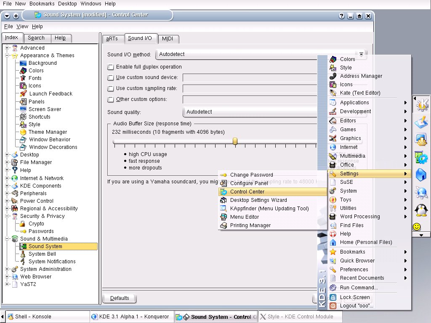Switch to KDE 3.1 Alpha 1 - Konqueror task
Viewport: 431px width, 323px height.
pos(132,317)
